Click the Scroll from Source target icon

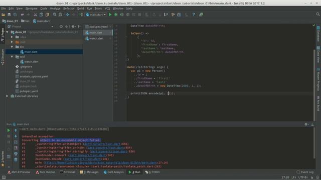click(x=61, y=26)
